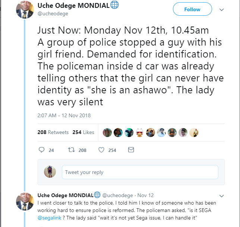Screen dimensions: 240x227
Task: Follow Uche Odege MONDIAL
Action: 192,10
